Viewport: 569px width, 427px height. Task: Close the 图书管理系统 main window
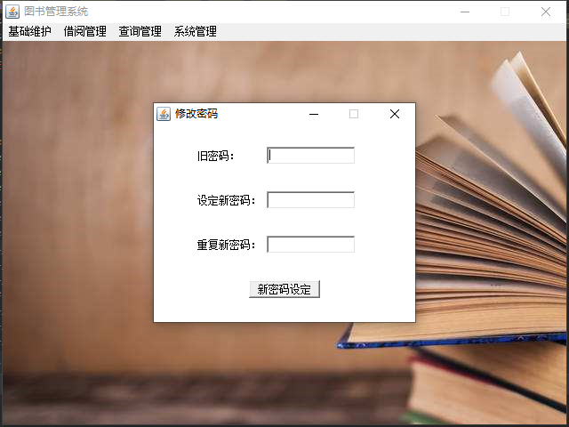coord(546,12)
